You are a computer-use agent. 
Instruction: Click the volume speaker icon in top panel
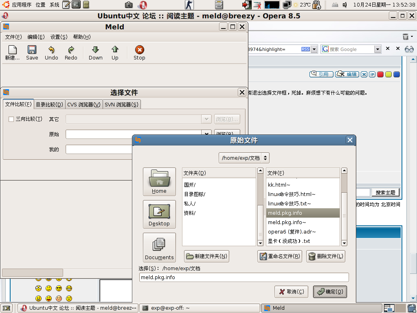coord(345,5)
